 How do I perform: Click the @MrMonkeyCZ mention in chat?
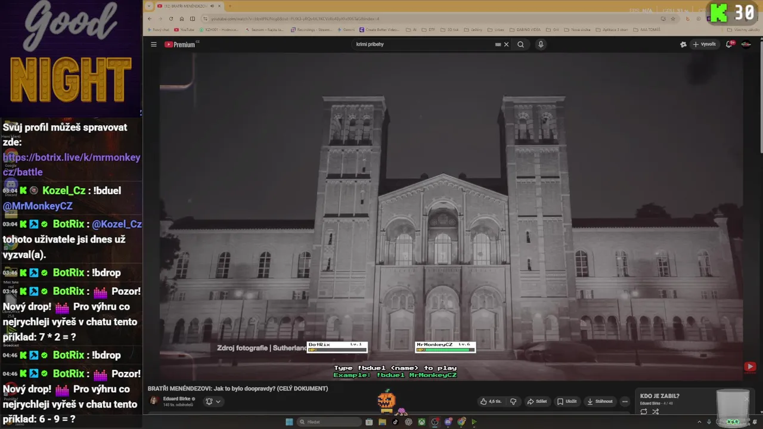(38, 206)
